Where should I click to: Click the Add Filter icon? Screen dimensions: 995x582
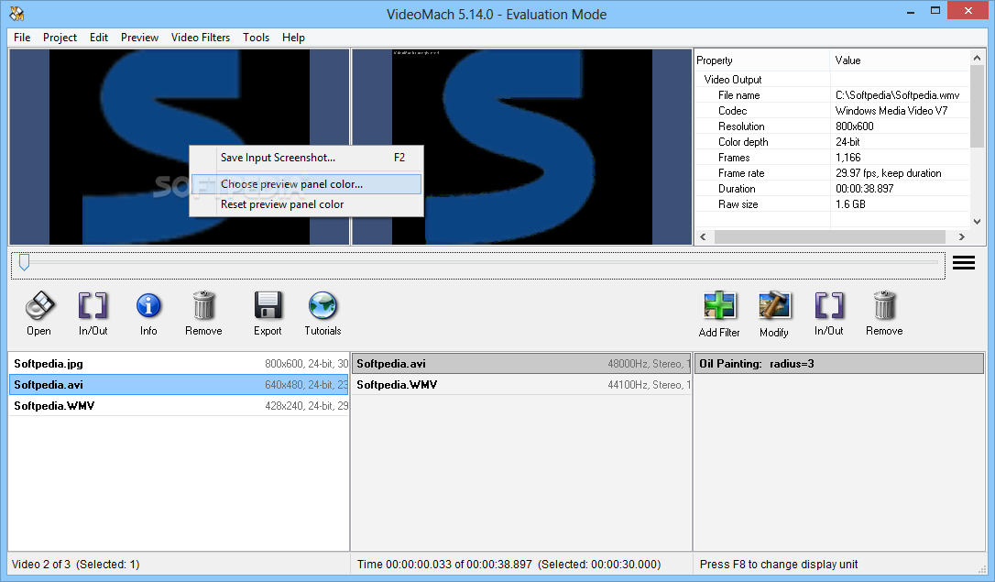(719, 306)
